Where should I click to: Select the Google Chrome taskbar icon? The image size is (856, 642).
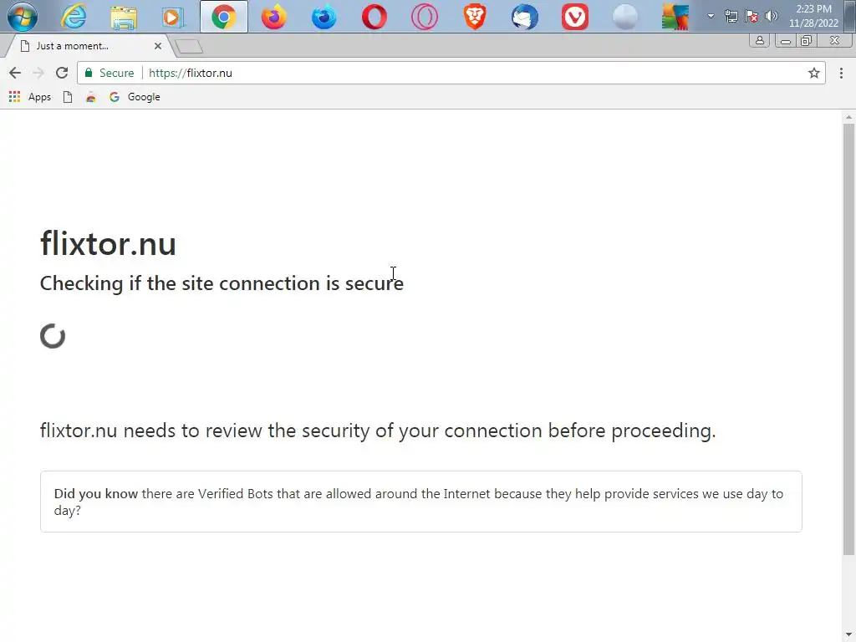pyautogui.click(x=224, y=17)
